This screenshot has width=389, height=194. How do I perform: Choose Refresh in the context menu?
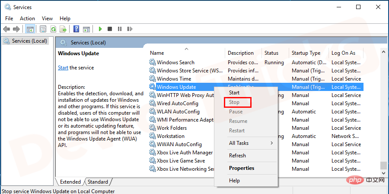[246, 155]
